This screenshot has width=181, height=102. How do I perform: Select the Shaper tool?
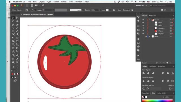pos(13,34)
